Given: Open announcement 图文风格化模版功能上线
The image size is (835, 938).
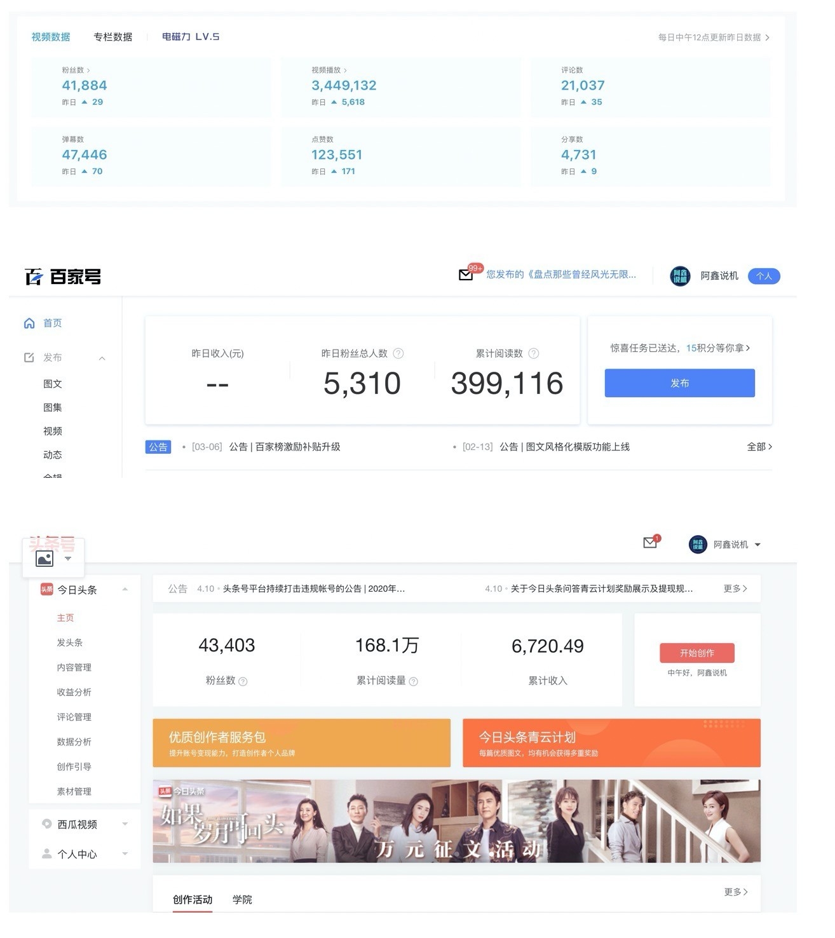Looking at the screenshot, I should (564, 447).
